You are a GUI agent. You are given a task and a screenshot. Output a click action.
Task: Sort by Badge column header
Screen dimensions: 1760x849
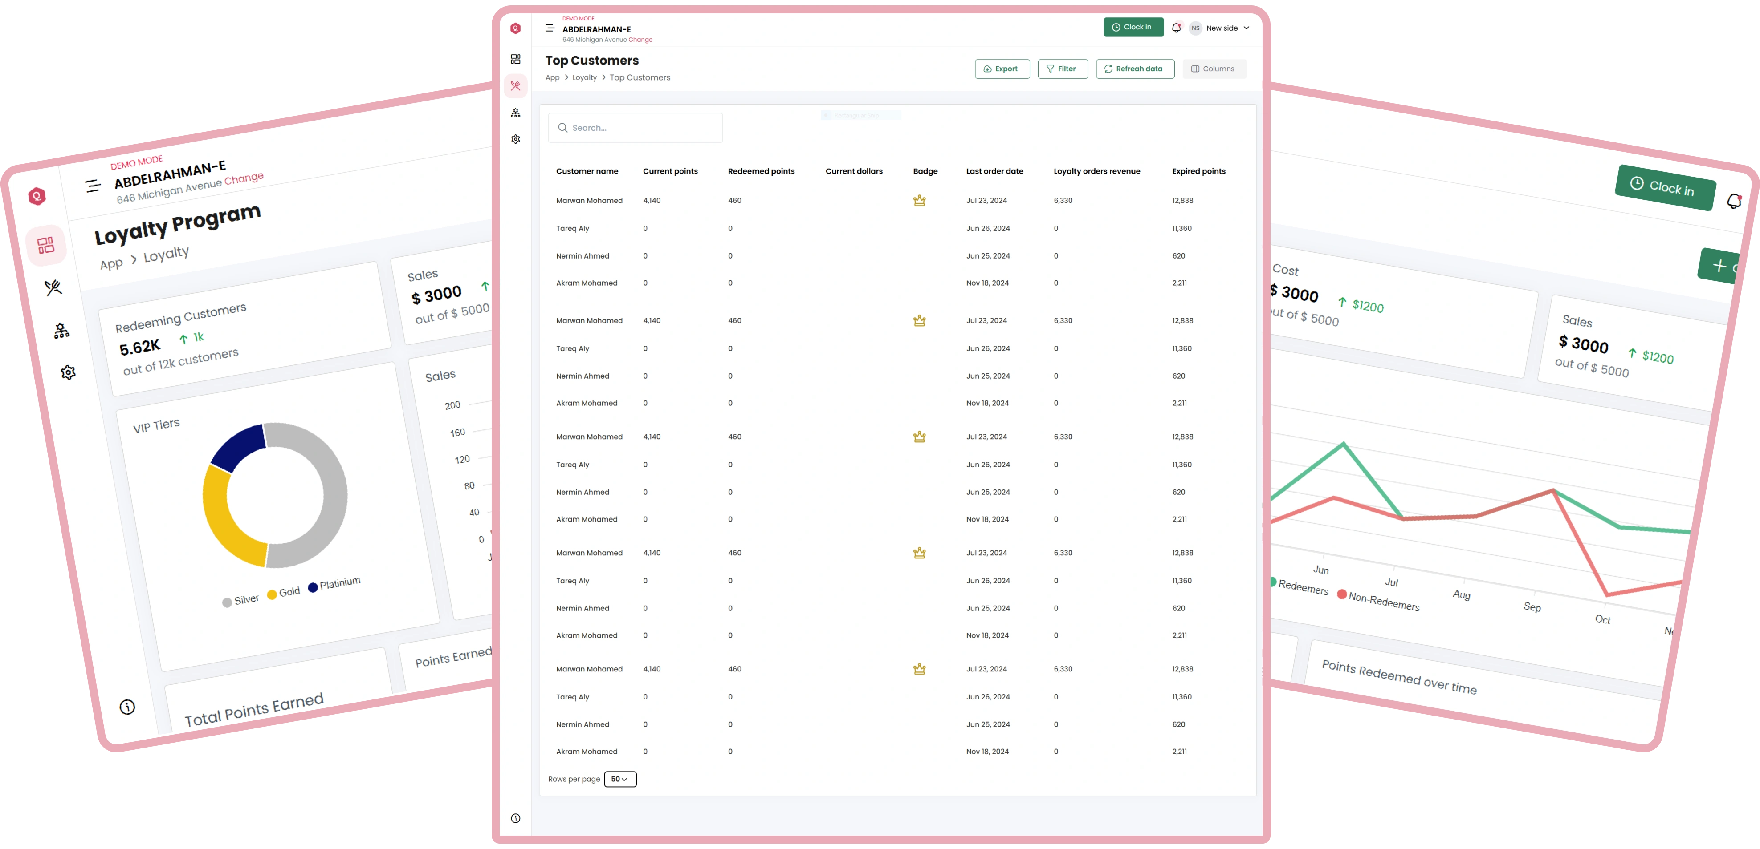(x=925, y=171)
